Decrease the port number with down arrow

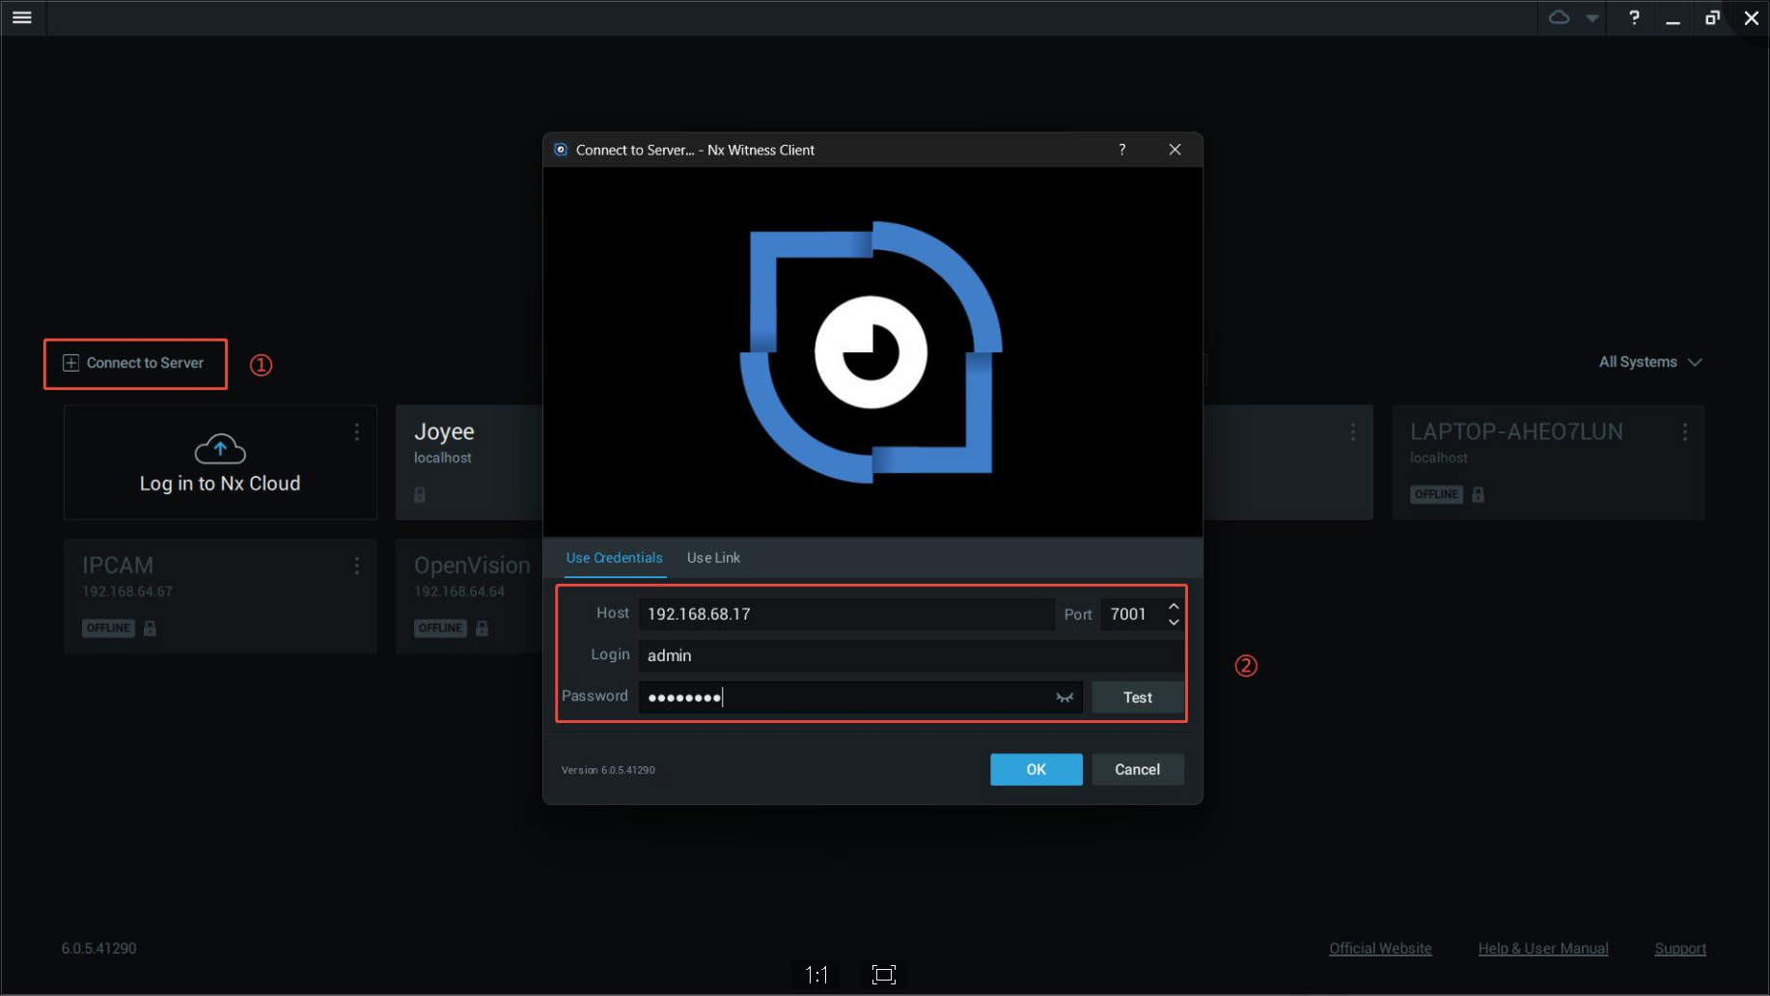[1174, 622]
